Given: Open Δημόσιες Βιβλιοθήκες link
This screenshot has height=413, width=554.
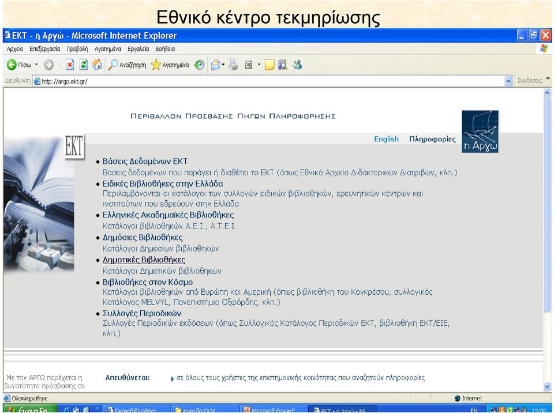Looking at the screenshot, I should [x=143, y=237].
